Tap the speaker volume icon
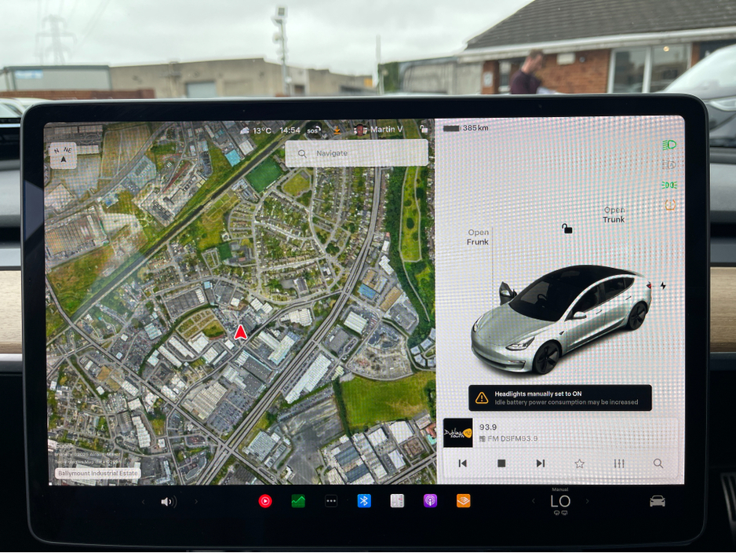Screen dimensions: 736x553 168,502
